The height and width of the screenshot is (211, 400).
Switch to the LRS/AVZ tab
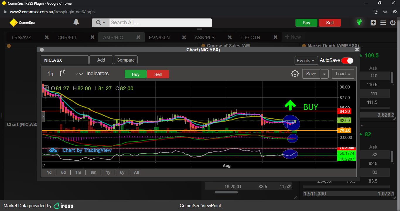(x=21, y=38)
